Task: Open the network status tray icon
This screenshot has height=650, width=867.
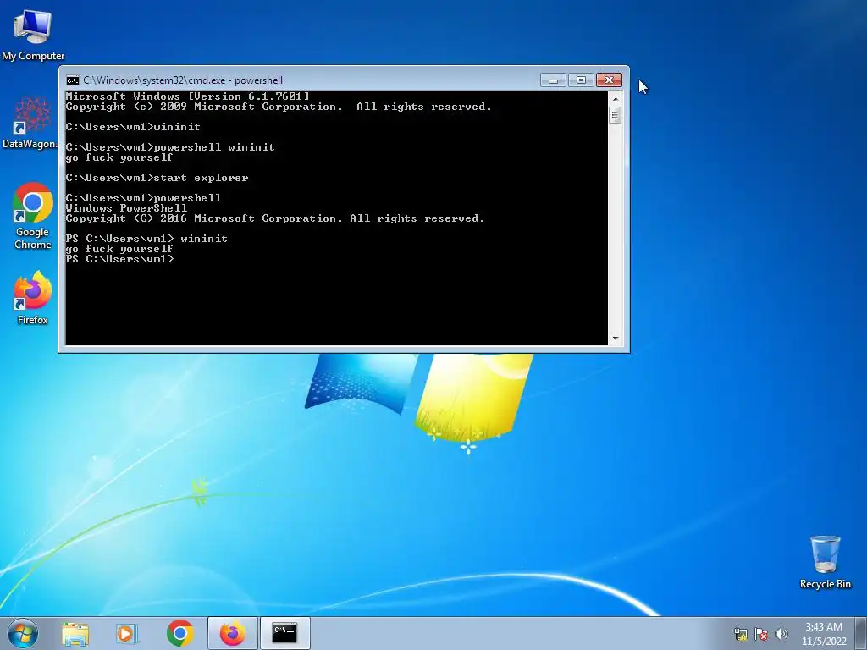Action: [740, 634]
